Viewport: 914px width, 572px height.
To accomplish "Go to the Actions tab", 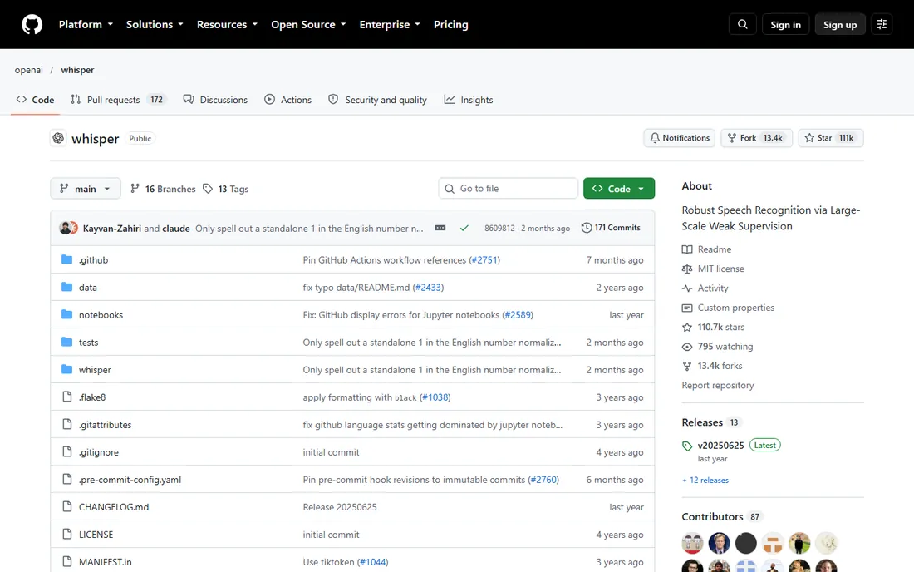I will pos(288,100).
